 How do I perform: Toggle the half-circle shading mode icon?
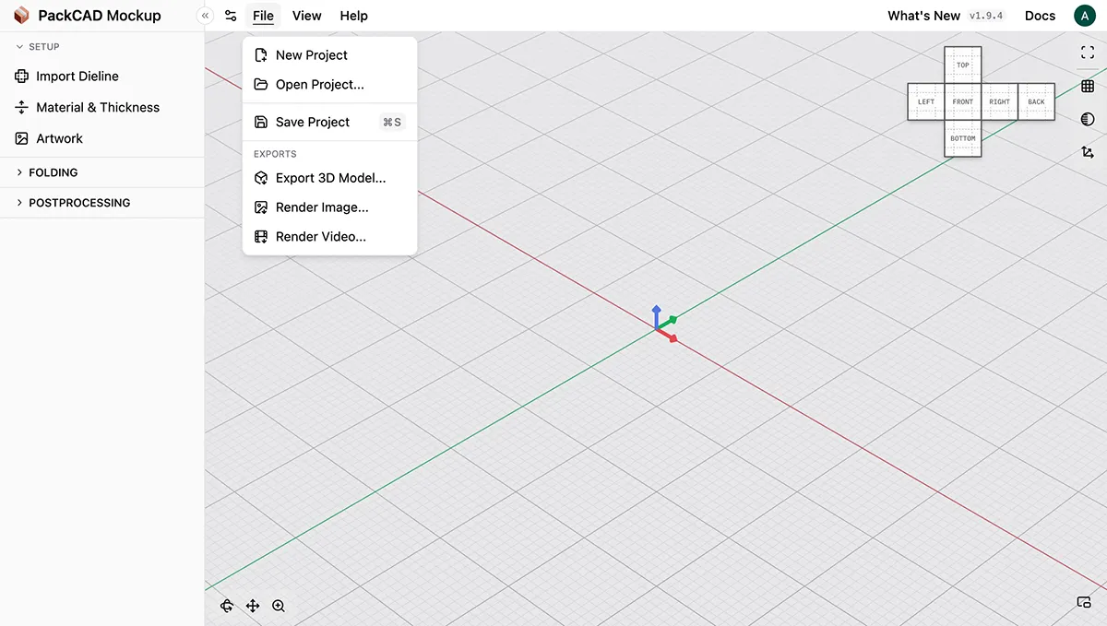pyautogui.click(x=1088, y=119)
